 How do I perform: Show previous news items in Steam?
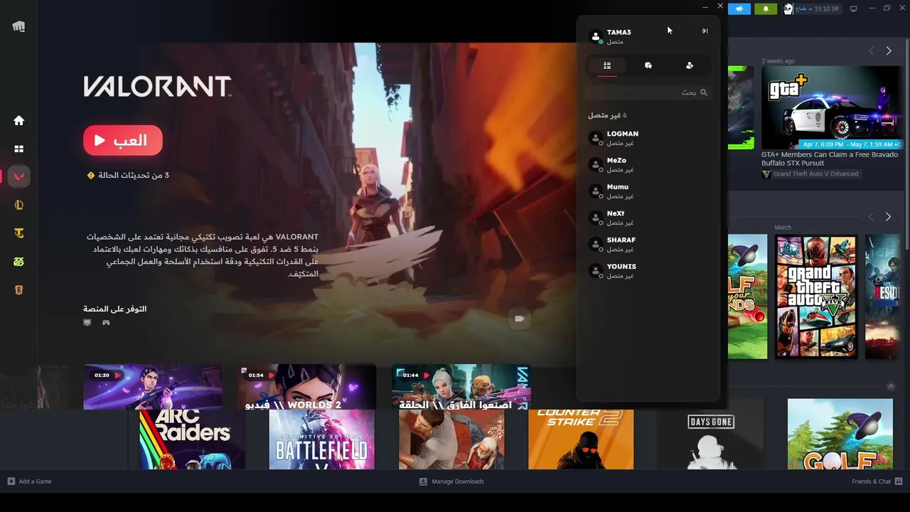(x=872, y=51)
